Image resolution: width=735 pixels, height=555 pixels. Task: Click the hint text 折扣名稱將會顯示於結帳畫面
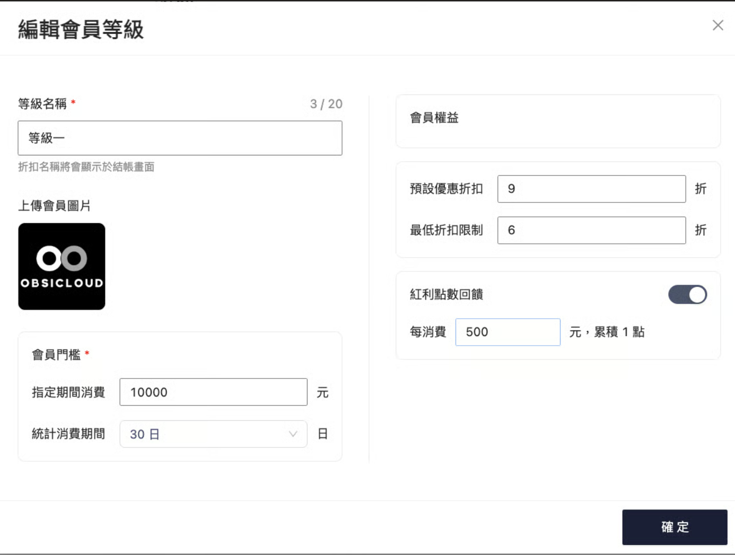coord(86,167)
